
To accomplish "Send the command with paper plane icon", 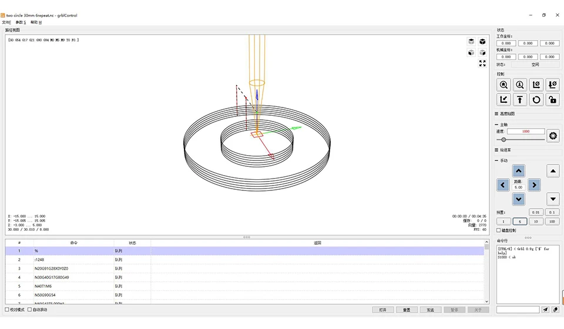I will (546, 310).
